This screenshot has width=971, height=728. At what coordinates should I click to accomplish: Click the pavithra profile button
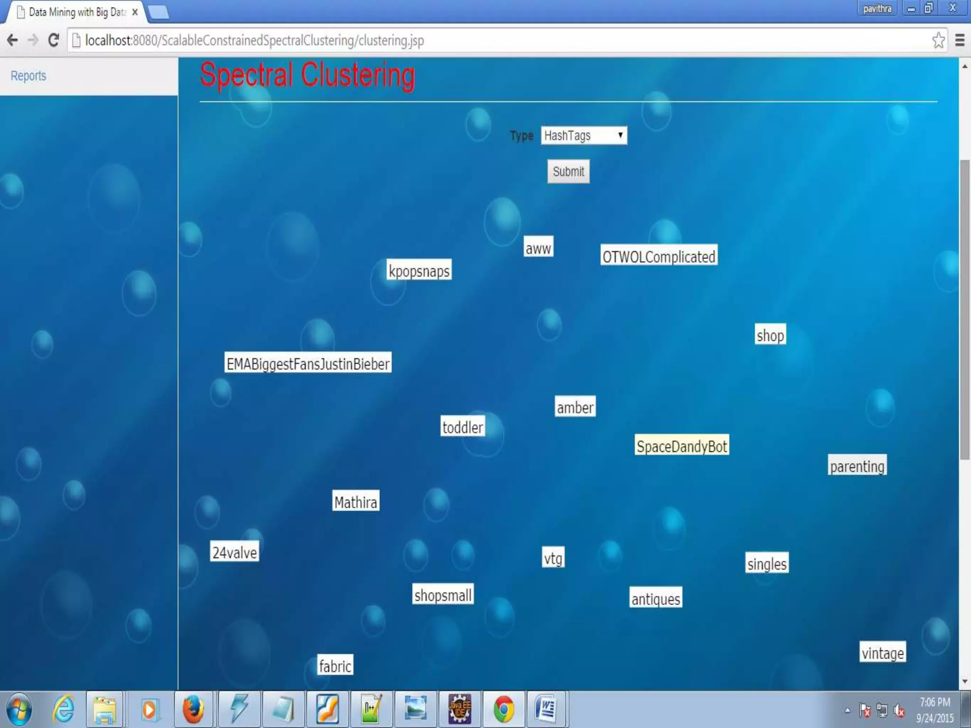click(877, 9)
